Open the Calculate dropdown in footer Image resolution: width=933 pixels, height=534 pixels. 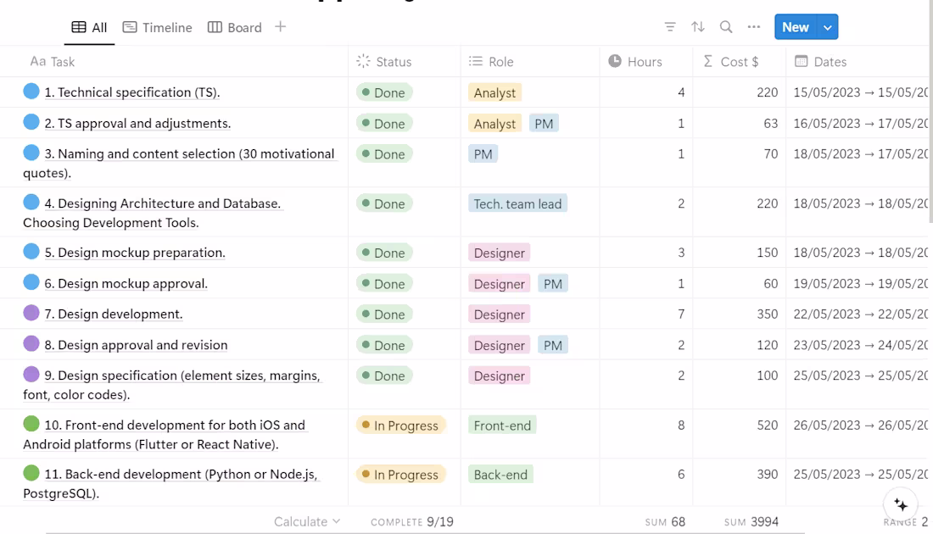point(307,521)
